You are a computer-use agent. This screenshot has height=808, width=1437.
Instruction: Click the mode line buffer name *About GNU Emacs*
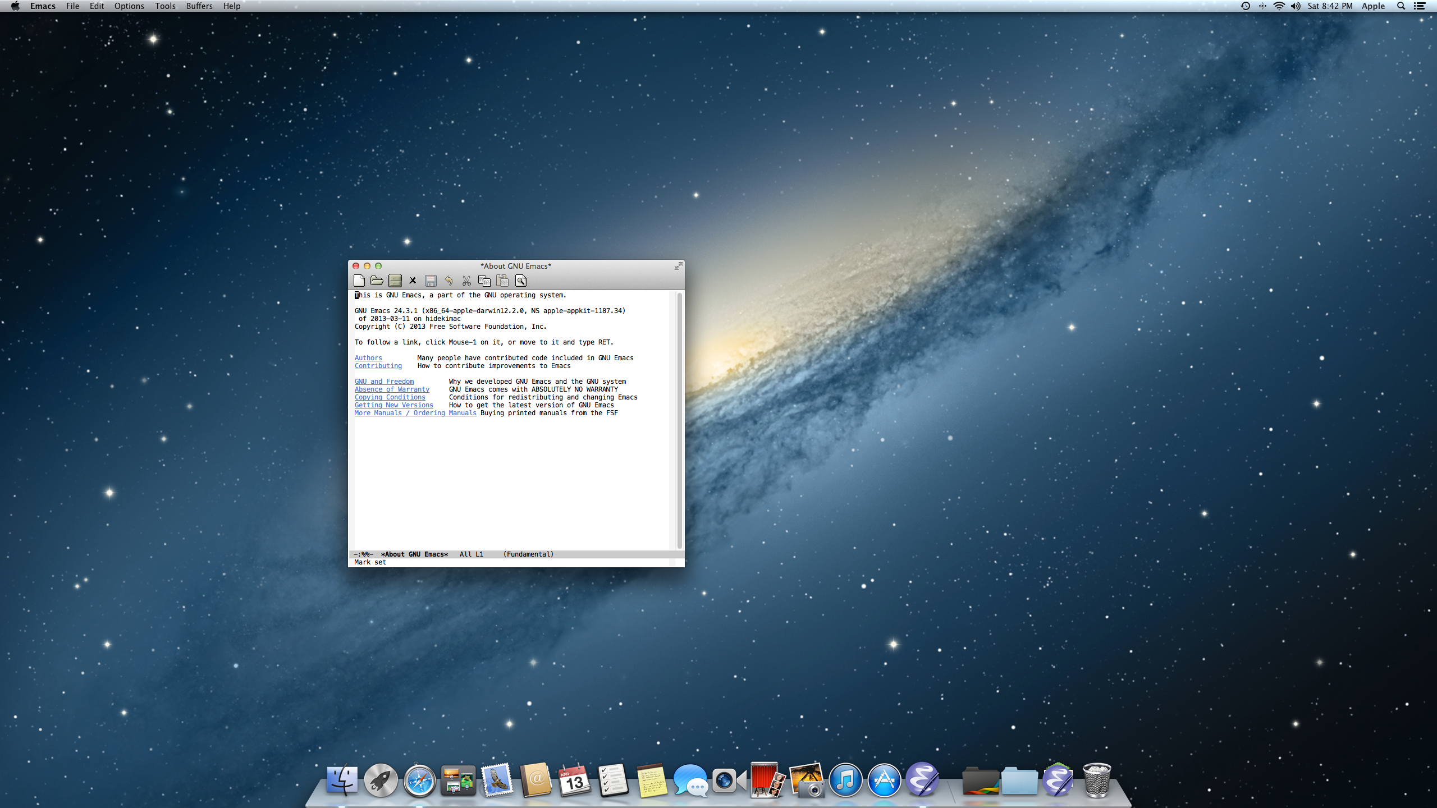click(414, 554)
